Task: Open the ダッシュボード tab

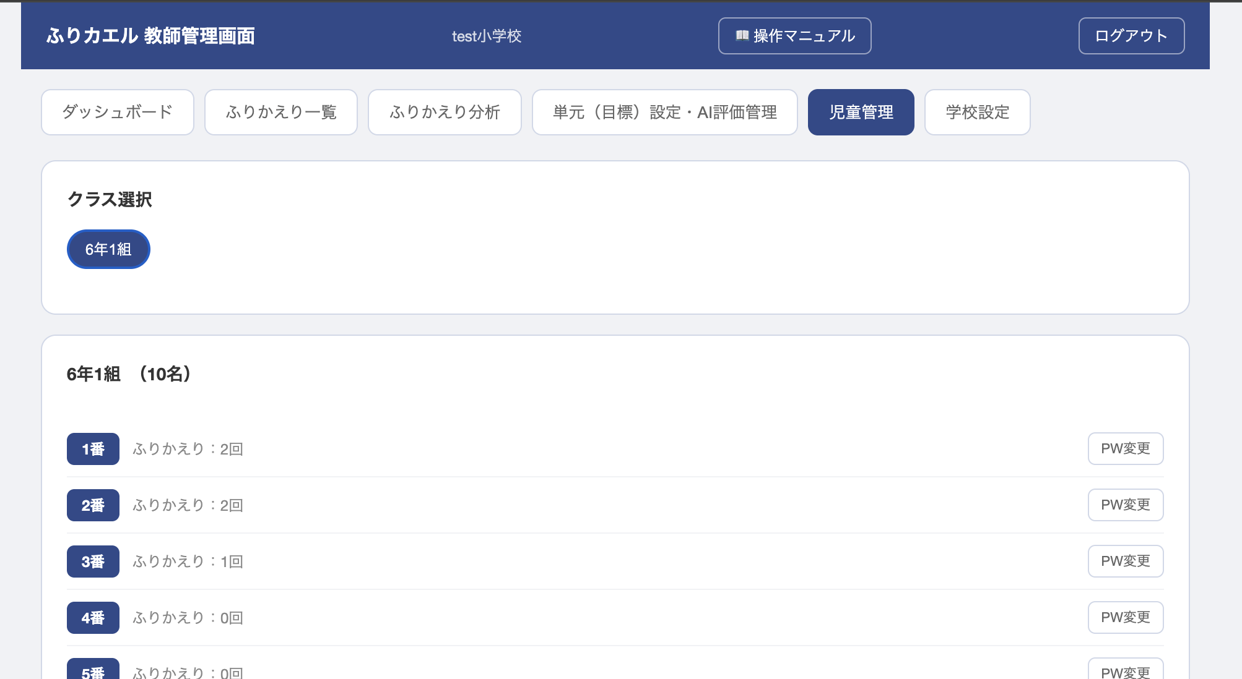Action: [x=118, y=112]
